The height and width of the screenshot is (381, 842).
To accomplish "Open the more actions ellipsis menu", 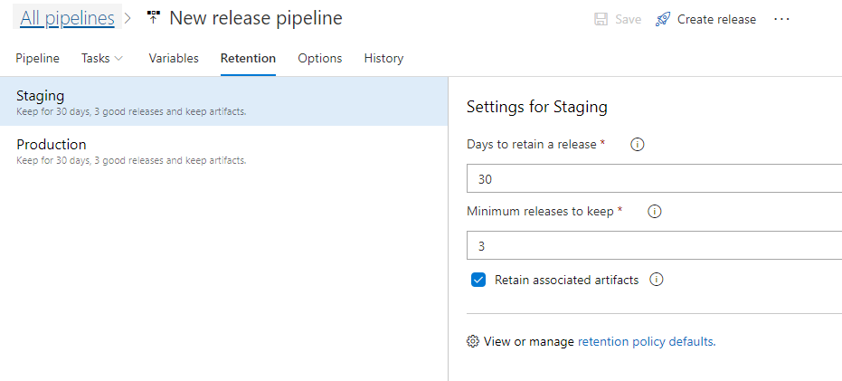I will click(781, 19).
